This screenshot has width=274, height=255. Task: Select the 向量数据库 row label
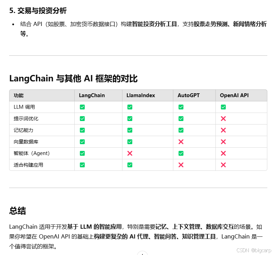click(26, 142)
